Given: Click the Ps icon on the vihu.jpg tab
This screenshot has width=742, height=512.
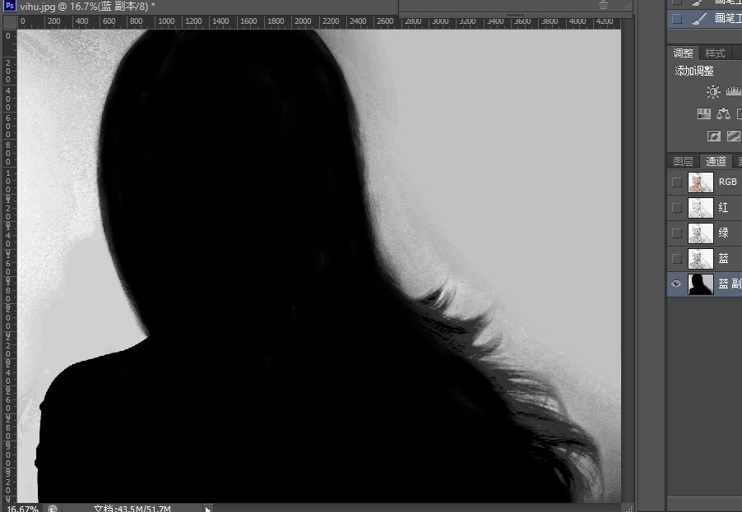Looking at the screenshot, I should (8, 5).
